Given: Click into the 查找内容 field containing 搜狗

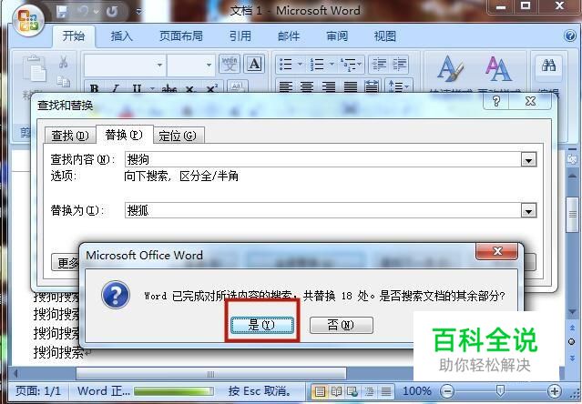Looking at the screenshot, I should point(323,160).
